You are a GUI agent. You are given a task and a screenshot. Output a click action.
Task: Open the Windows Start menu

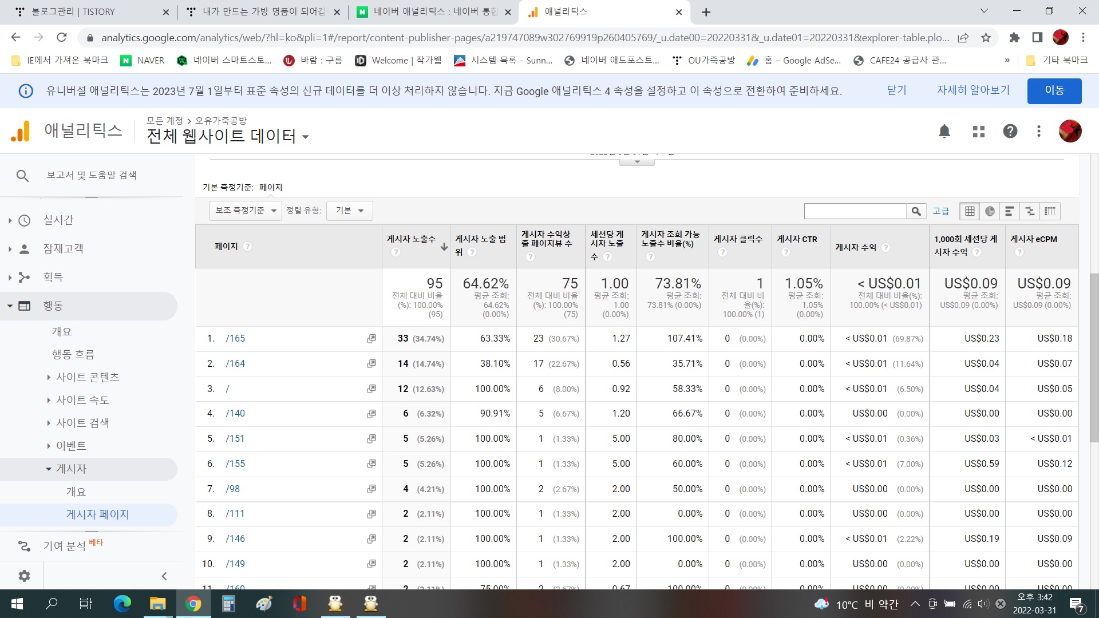(17, 604)
